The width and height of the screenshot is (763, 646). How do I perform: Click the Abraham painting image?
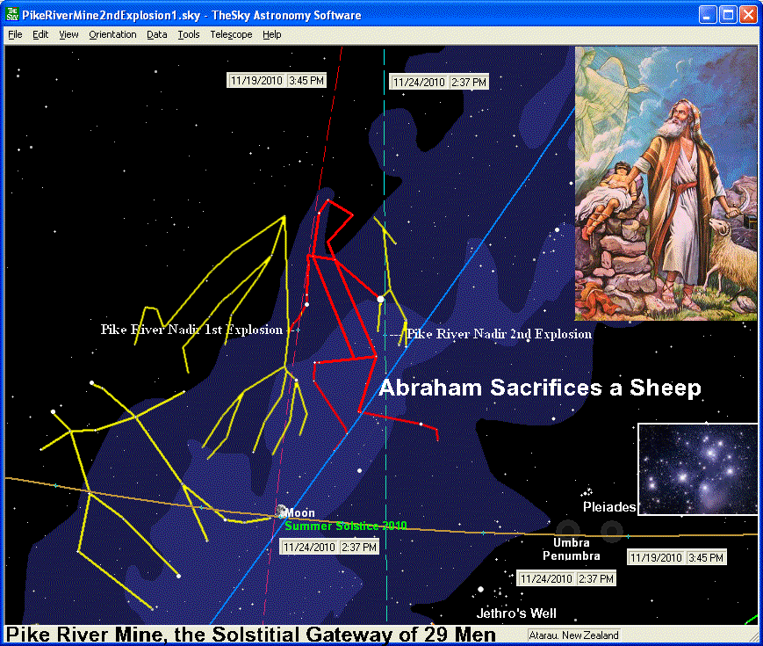coord(666,183)
